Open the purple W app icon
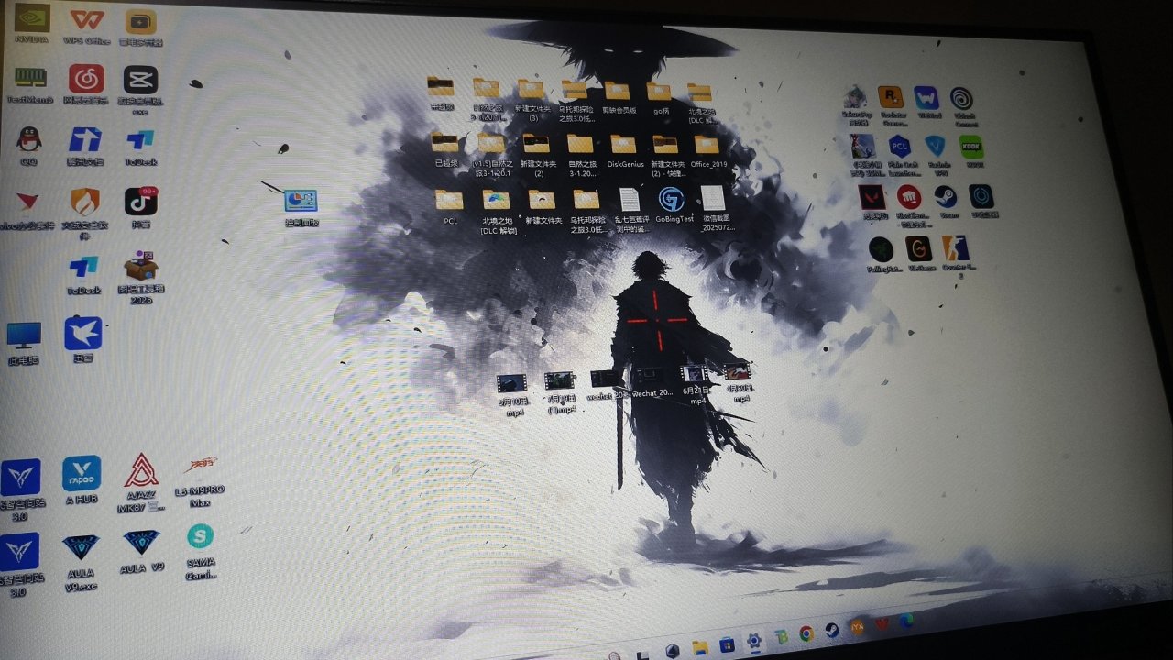This screenshot has width=1173, height=660. pos(926,98)
